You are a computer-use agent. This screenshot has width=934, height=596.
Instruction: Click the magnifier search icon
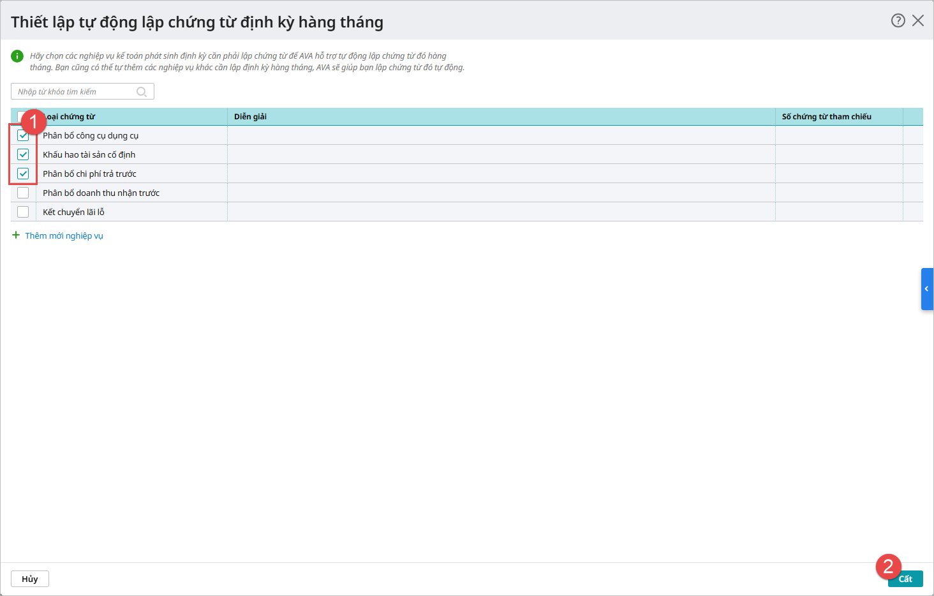tap(142, 92)
